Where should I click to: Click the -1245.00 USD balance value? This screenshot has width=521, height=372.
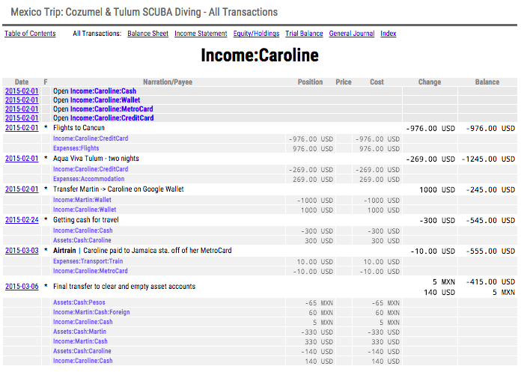[488, 159]
